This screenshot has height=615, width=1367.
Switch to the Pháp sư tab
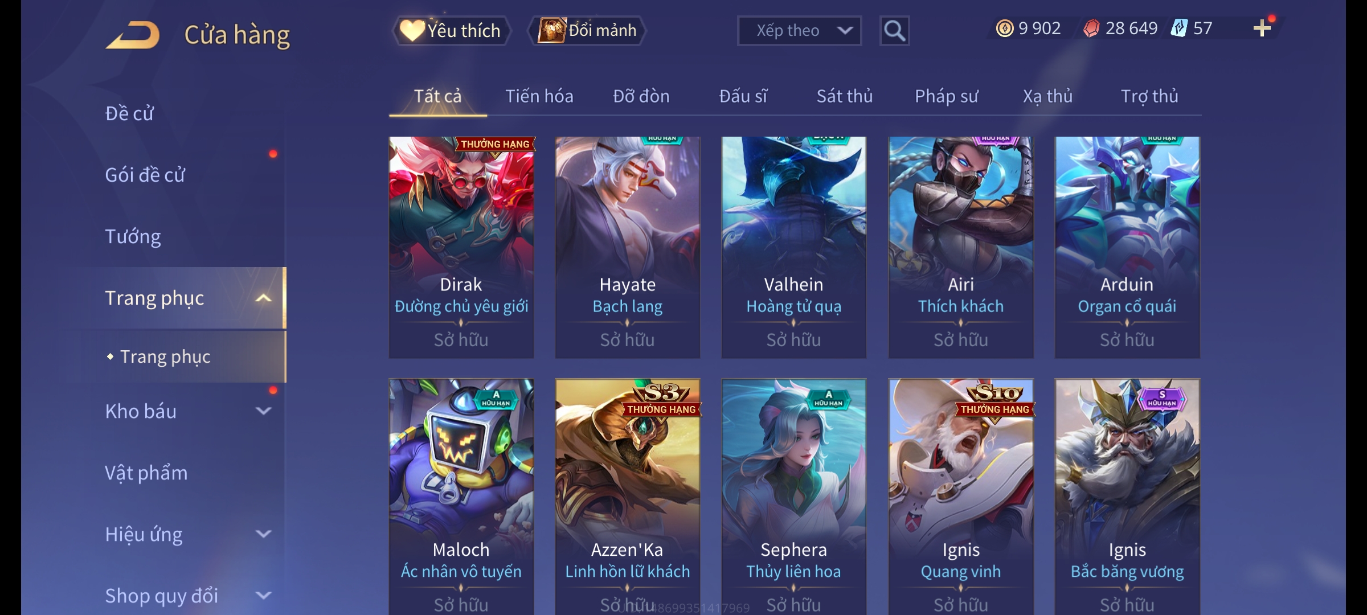946,96
